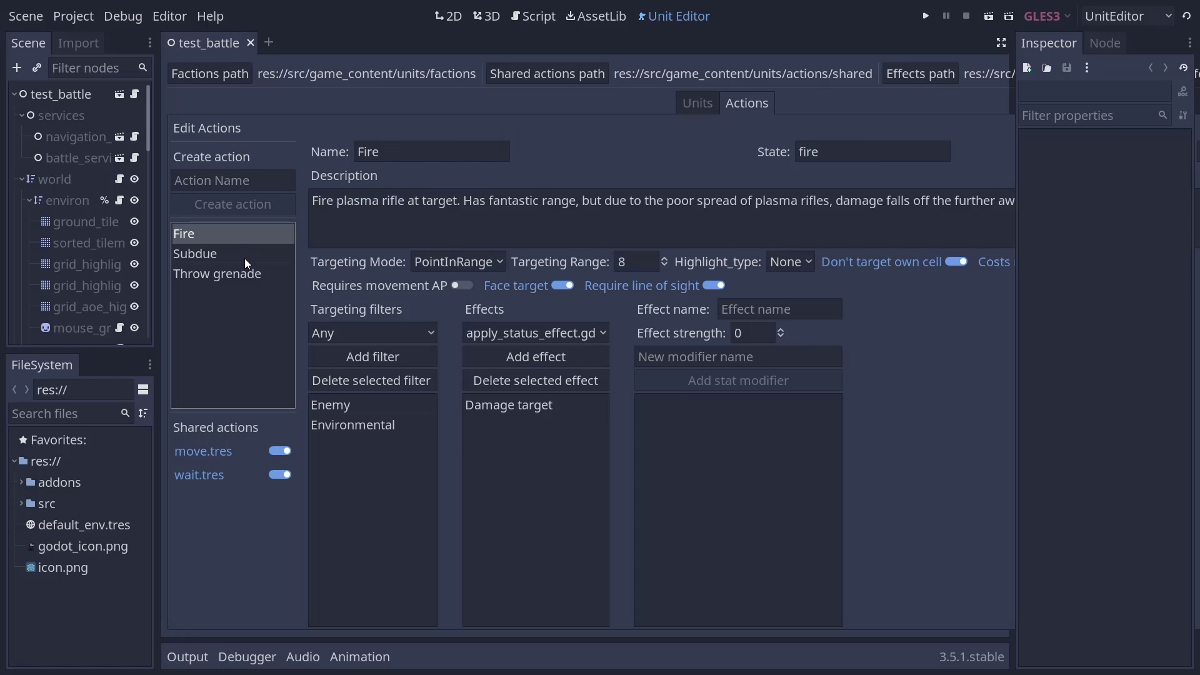Increment Targeting Range stepper
Screen dimensions: 1200x675
(664, 259)
